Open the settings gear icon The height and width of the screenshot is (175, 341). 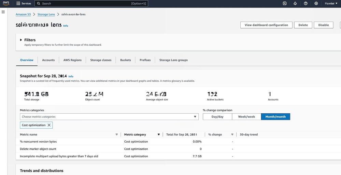316,3
